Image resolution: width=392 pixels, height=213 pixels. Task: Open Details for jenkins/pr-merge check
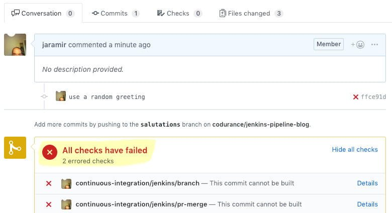[x=367, y=204]
